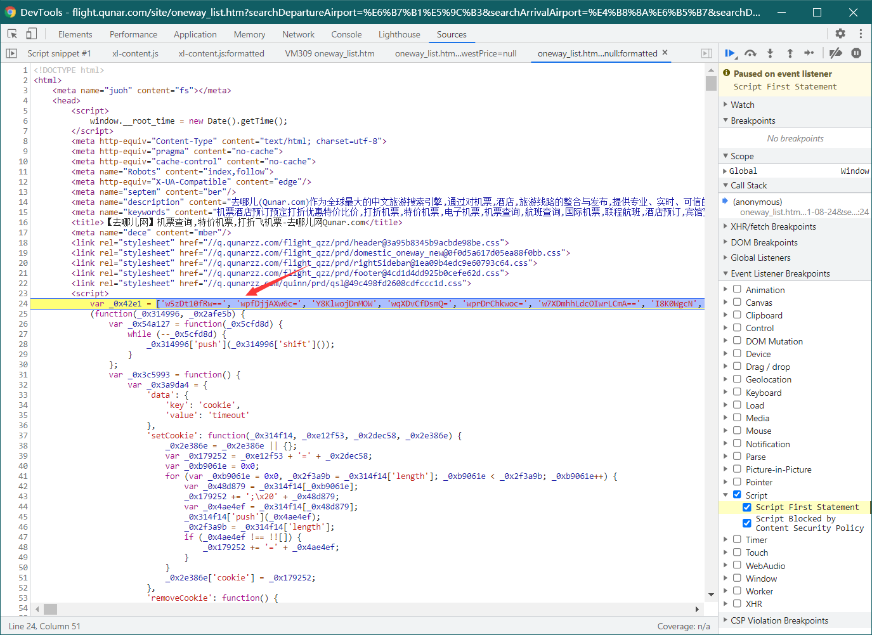The width and height of the screenshot is (872, 635).
Task: Enable the Animation breakpoint checkbox
Action: coord(737,289)
